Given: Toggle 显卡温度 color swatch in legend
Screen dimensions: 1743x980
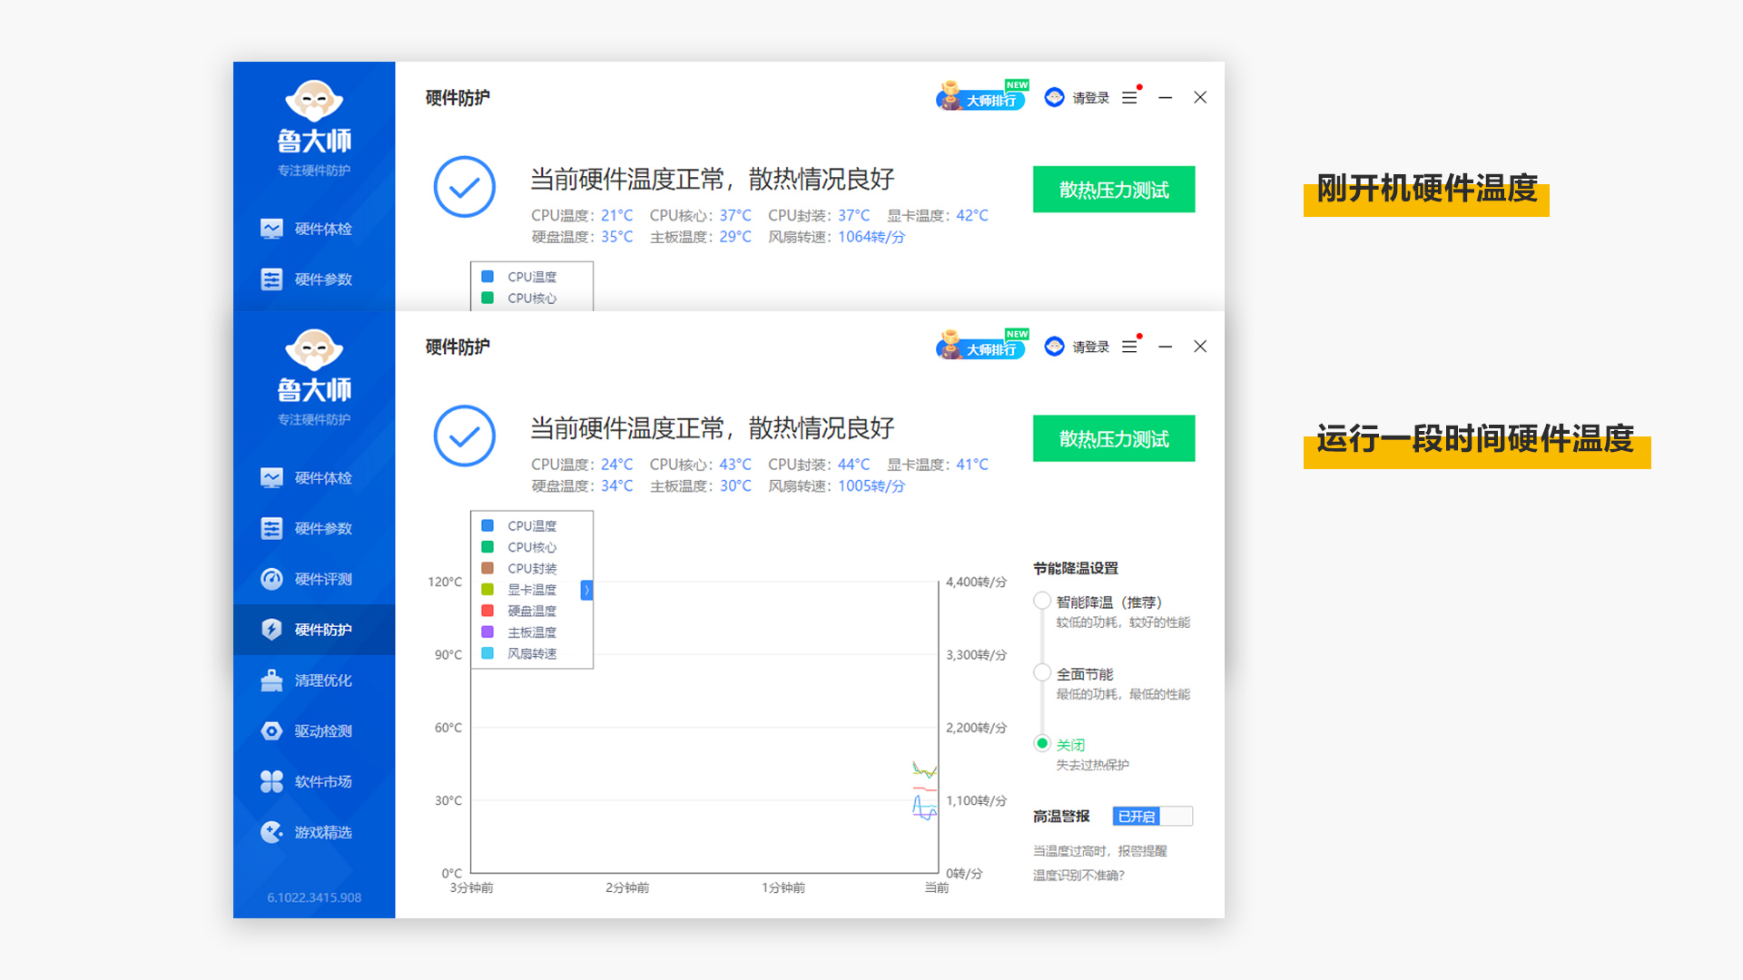Looking at the screenshot, I should [487, 590].
